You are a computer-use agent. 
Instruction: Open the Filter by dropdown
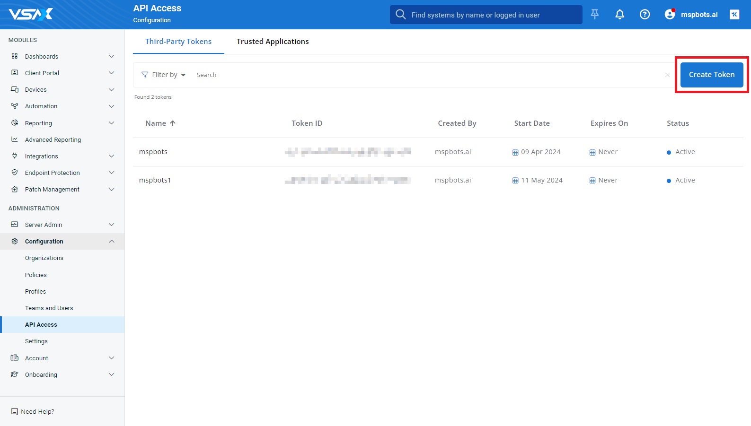click(x=164, y=75)
